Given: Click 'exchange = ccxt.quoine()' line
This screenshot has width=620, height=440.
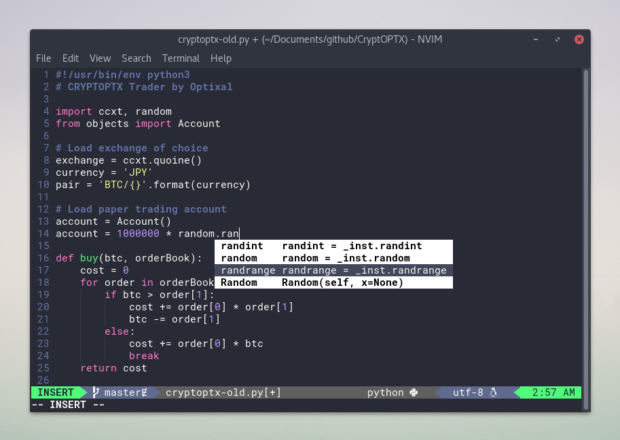Looking at the screenshot, I should (x=128, y=160).
